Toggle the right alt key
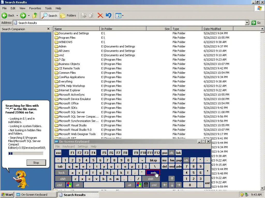 [129, 185]
